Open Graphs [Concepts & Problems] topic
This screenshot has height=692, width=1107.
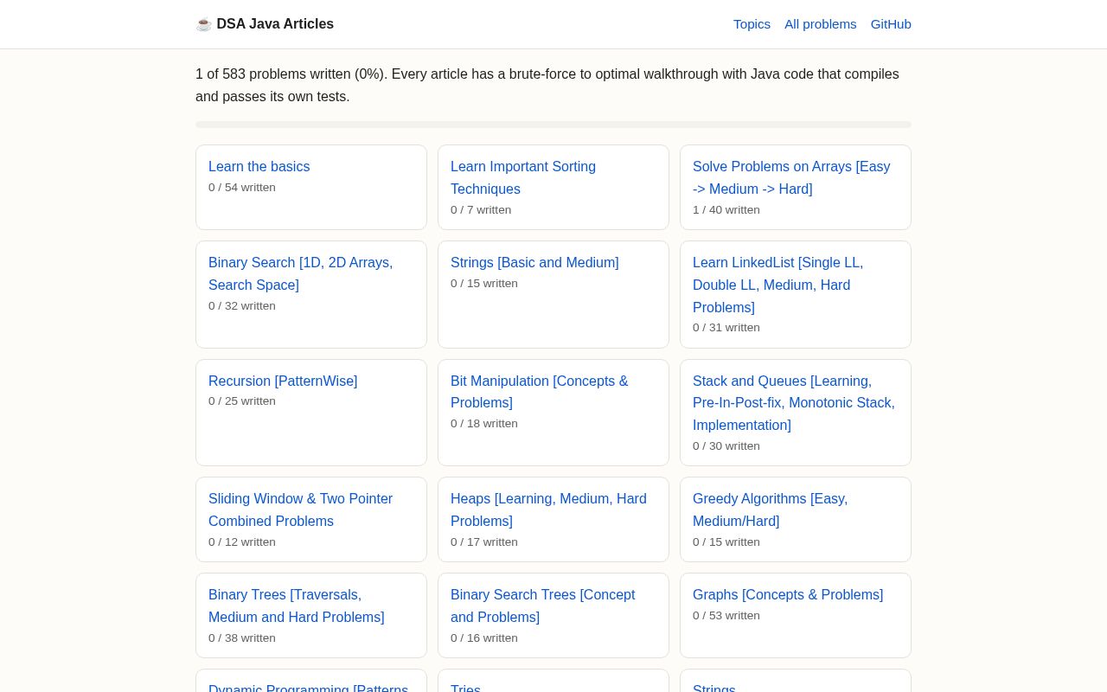tap(788, 595)
